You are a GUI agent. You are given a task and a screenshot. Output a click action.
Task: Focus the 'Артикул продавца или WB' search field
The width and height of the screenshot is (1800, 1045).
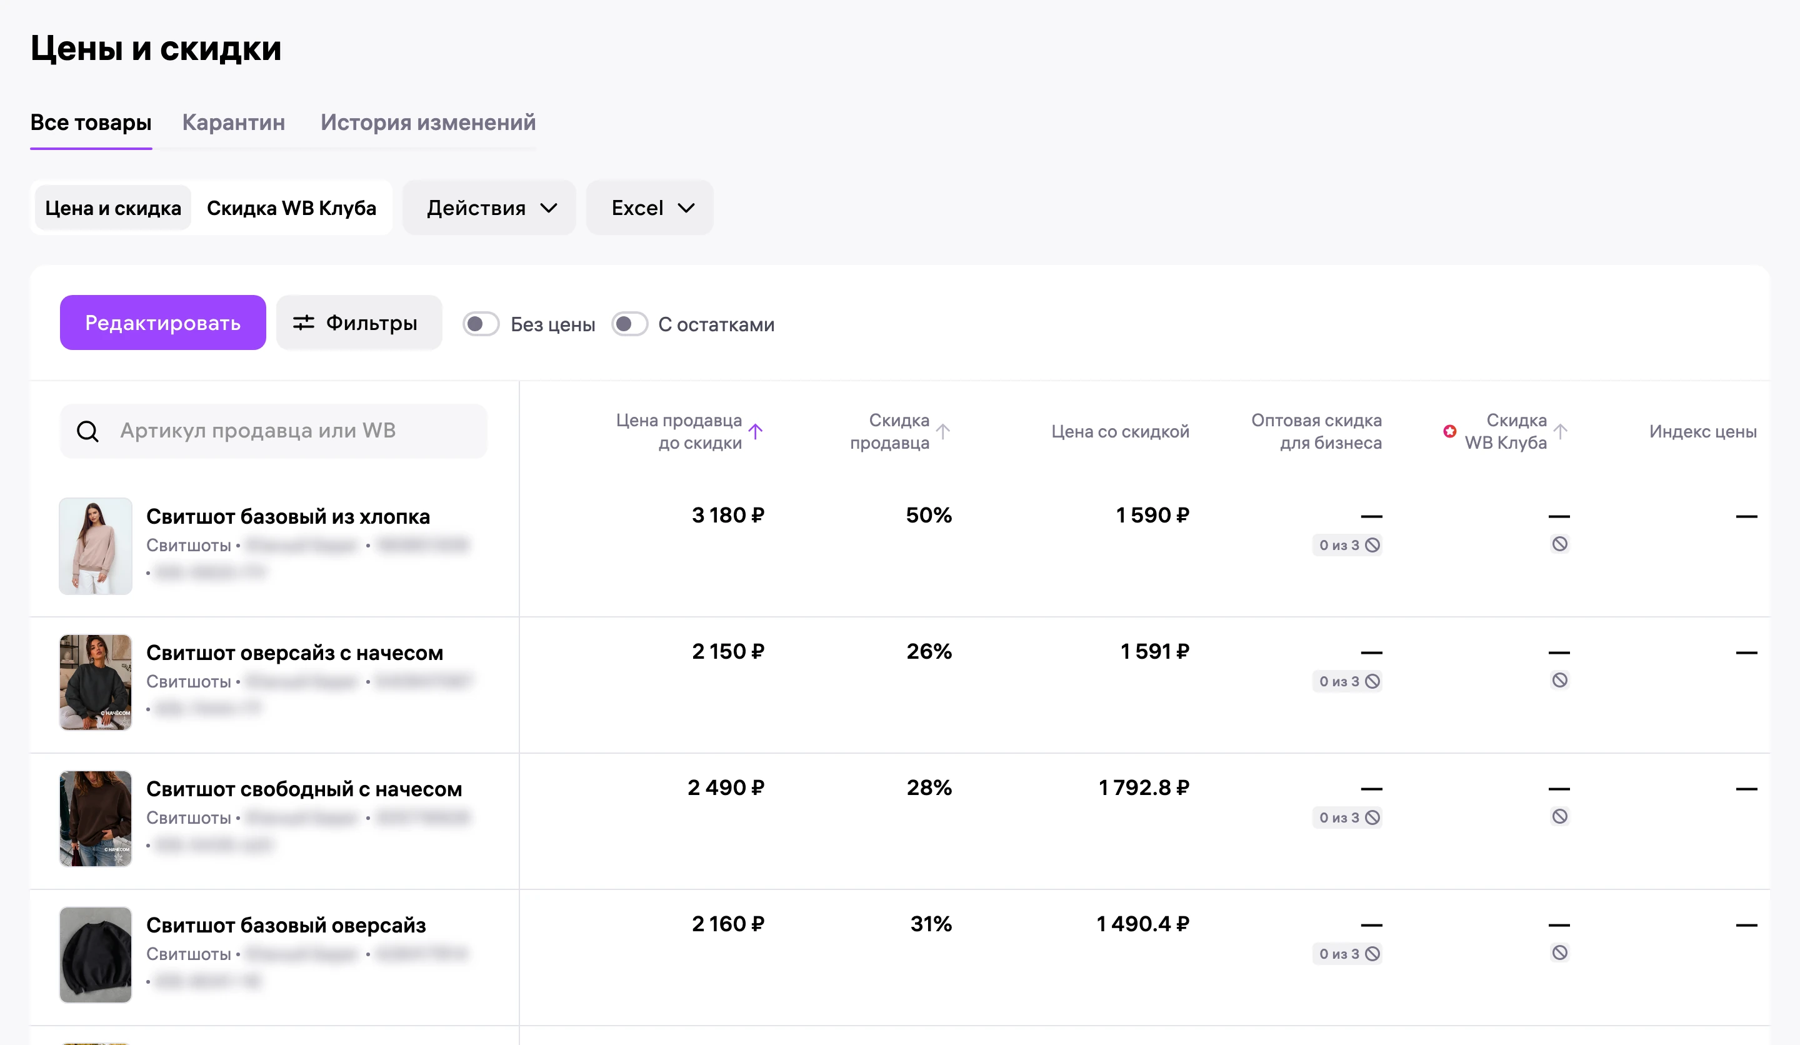(x=274, y=431)
